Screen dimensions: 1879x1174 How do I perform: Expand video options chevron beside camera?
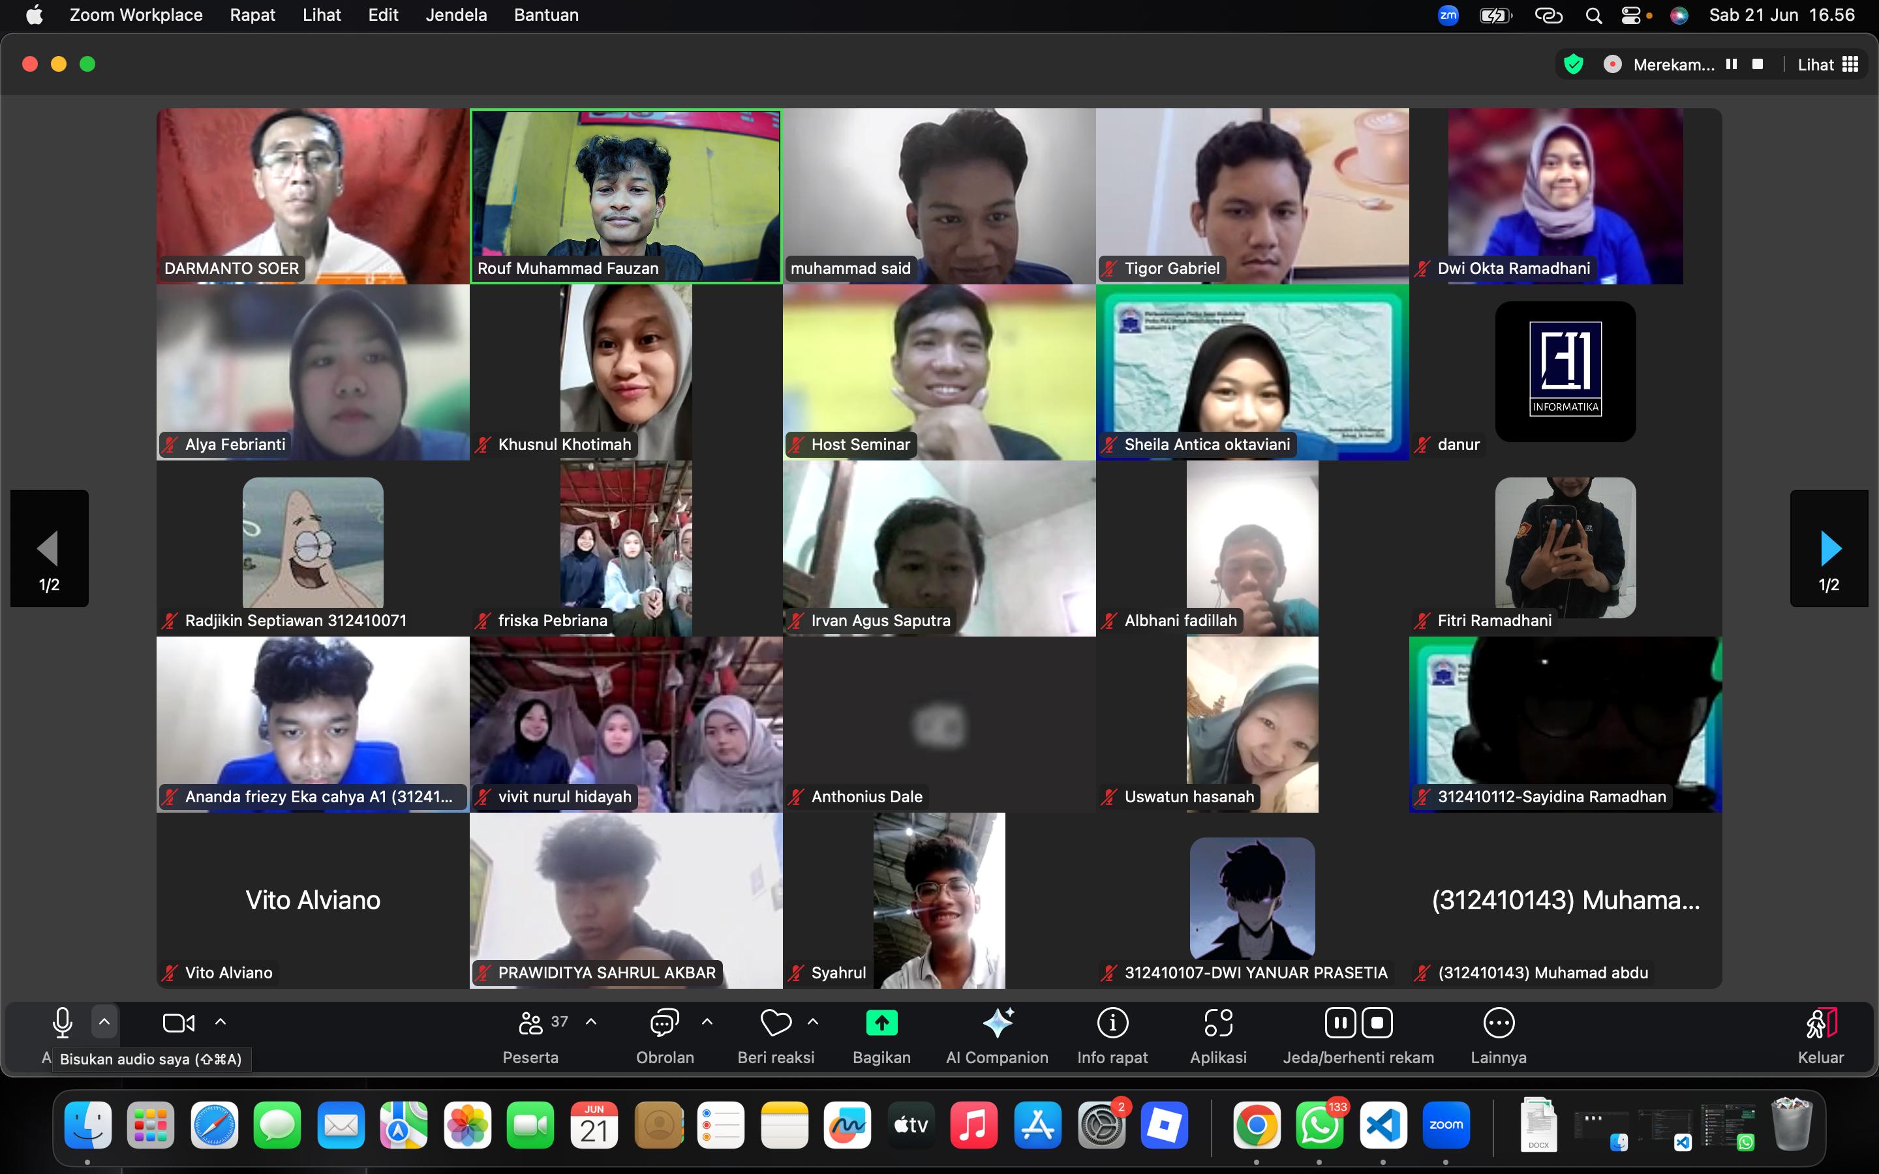tap(221, 1022)
